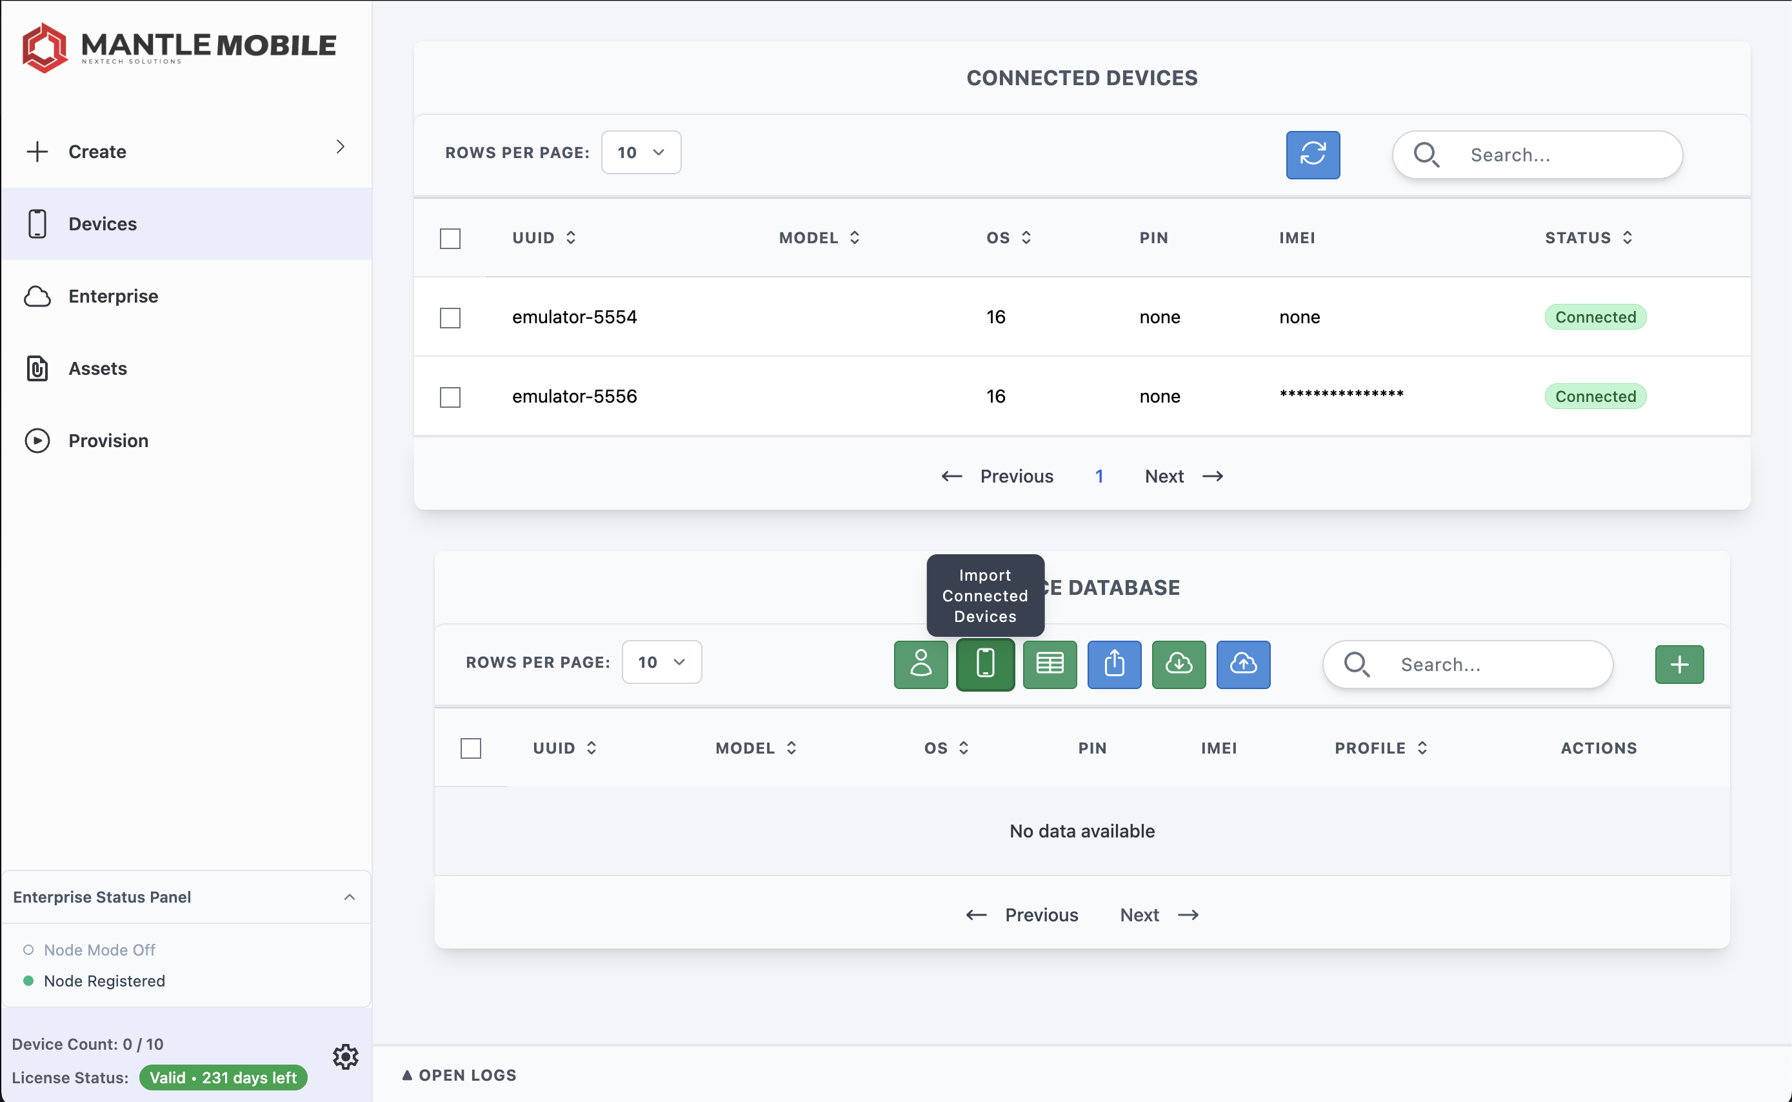Open Device Database rows per page dropdown

coord(661,662)
